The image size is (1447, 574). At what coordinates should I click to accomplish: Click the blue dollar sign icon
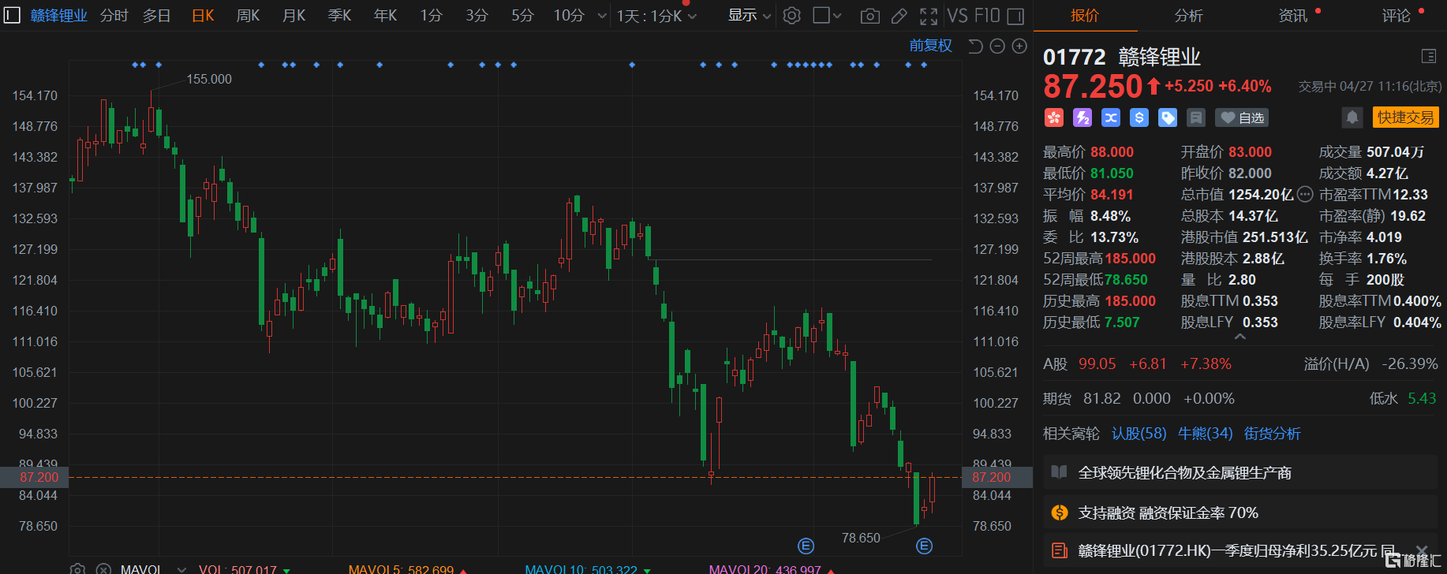(x=1139, y=117)
